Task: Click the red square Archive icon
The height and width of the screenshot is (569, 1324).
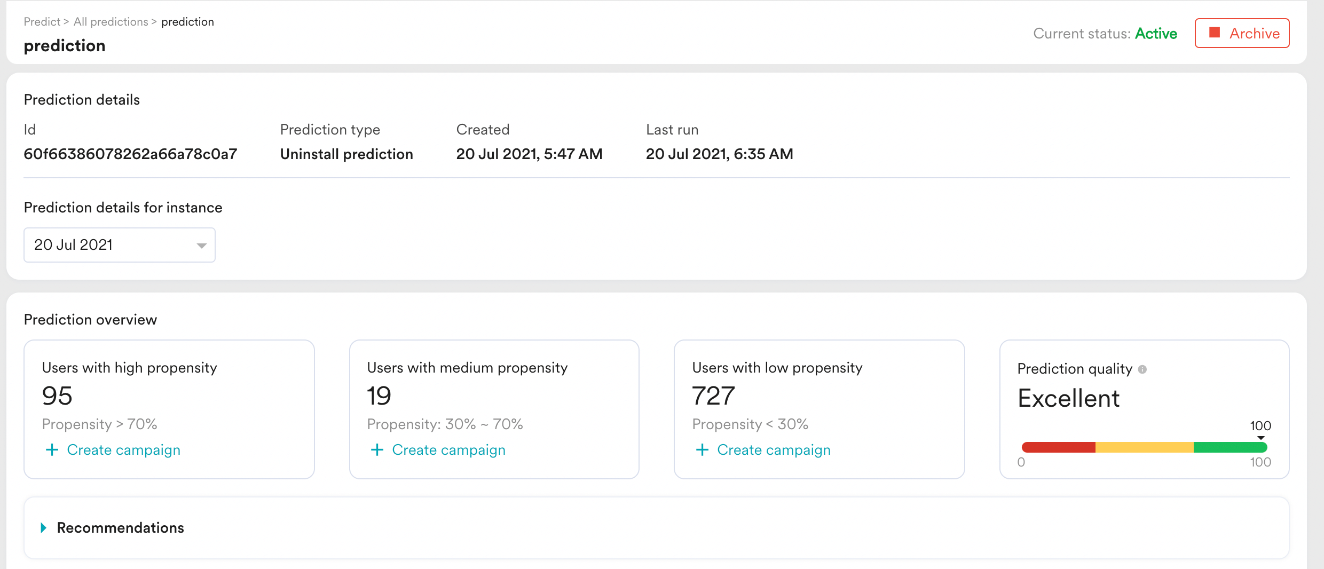Action: tap(1215, 33)
